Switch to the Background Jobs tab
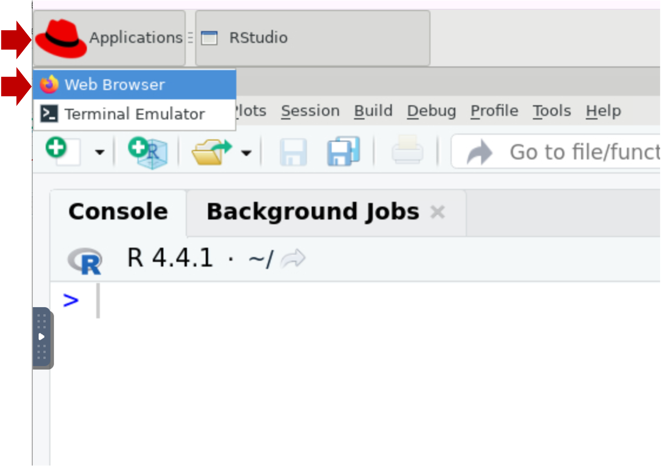 313,212
